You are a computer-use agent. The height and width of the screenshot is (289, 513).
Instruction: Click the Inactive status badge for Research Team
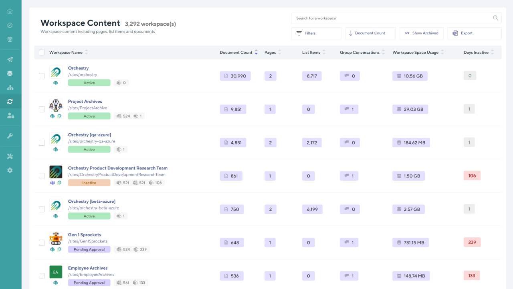(89, 182)
